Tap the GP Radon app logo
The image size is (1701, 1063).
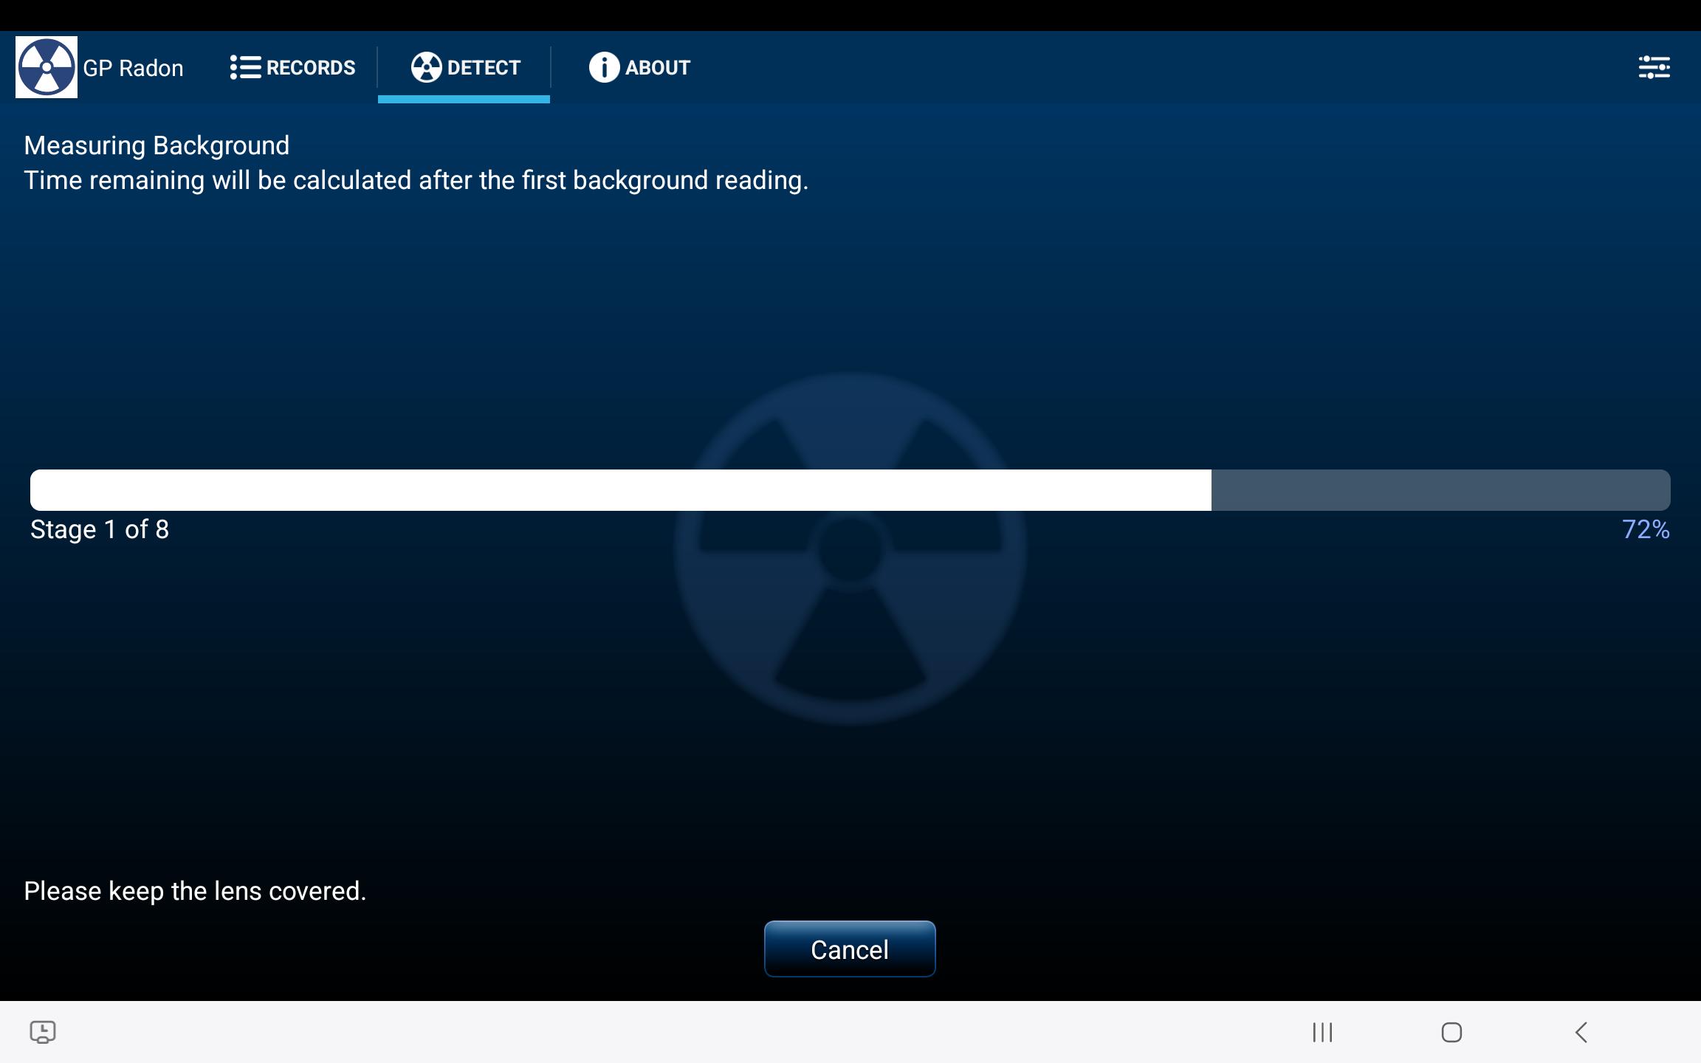tap(47, 67)
